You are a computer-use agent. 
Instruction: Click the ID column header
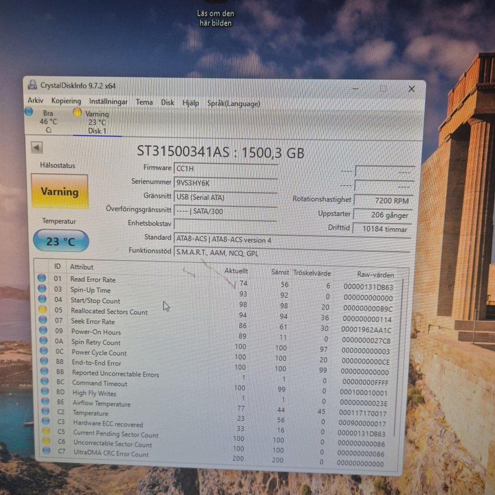coord(57,266)
